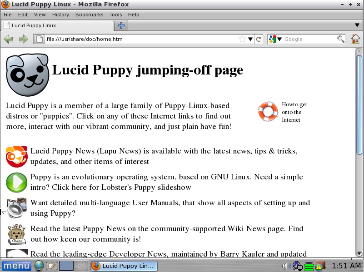Click the network connection tray icon
Screen dimensions: 364x272
point(297,266)
